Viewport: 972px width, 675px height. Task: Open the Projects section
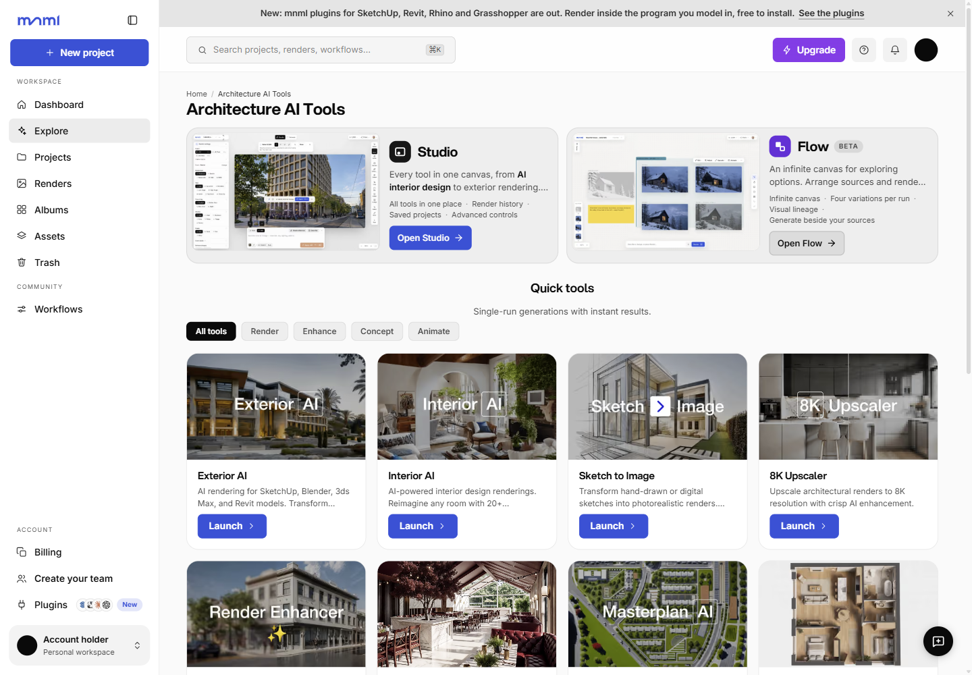(x=80, y=157)
